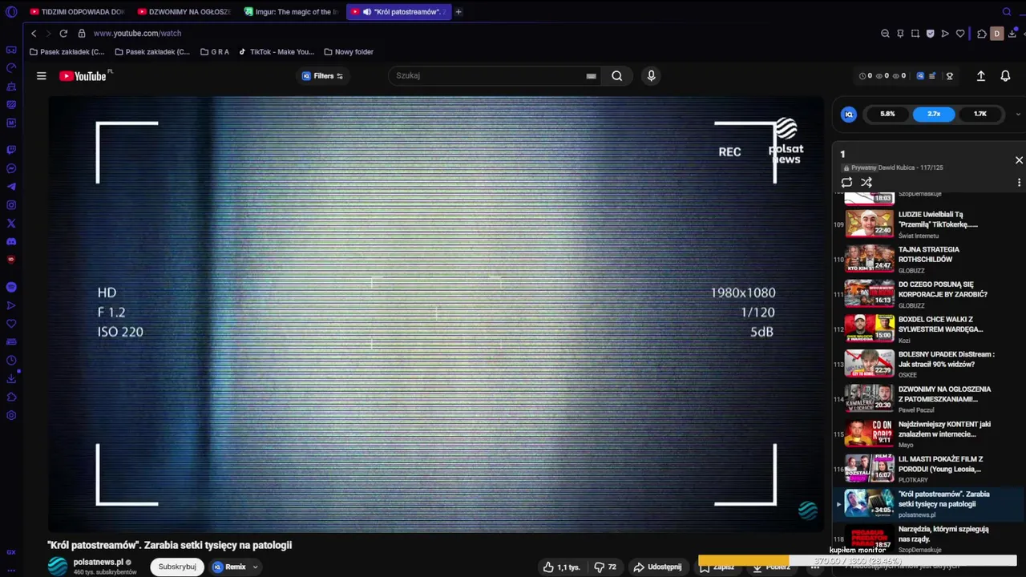Viewport: 1026px width, 577px height.
Task: Go back with browser back arrow
Action: tap(34, 34)
